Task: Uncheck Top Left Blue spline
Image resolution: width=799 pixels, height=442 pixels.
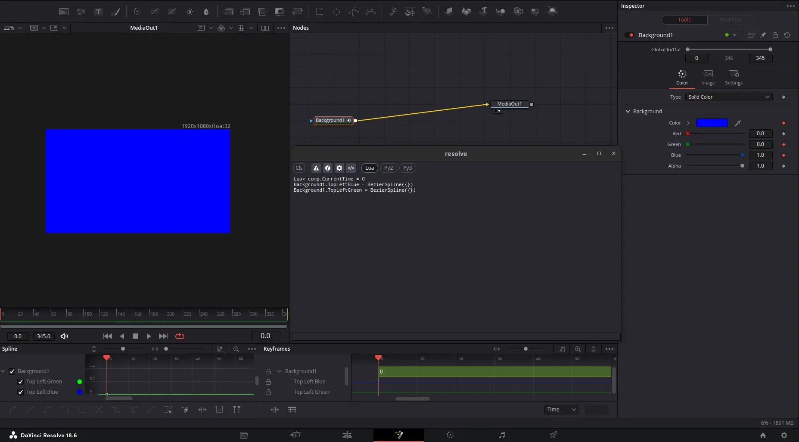Action: pos(21,392)
